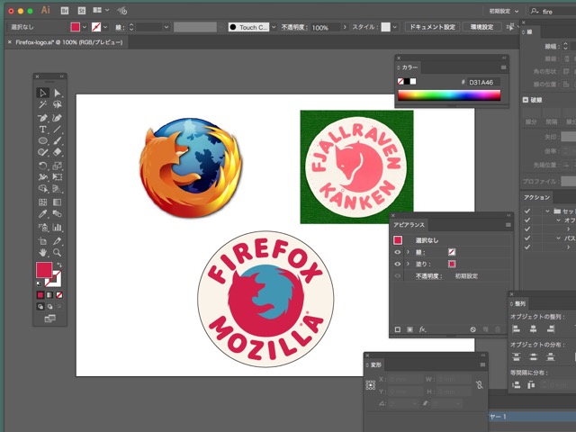Open the style (スタイル) dropdown
Image resolution: width=576 pixels, height=432 pixels.
(394, 27)
